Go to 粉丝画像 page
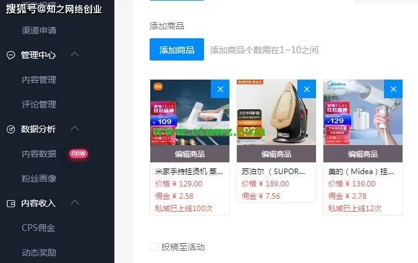This screenshot has width=418, height=263. (x=39, y=178)
